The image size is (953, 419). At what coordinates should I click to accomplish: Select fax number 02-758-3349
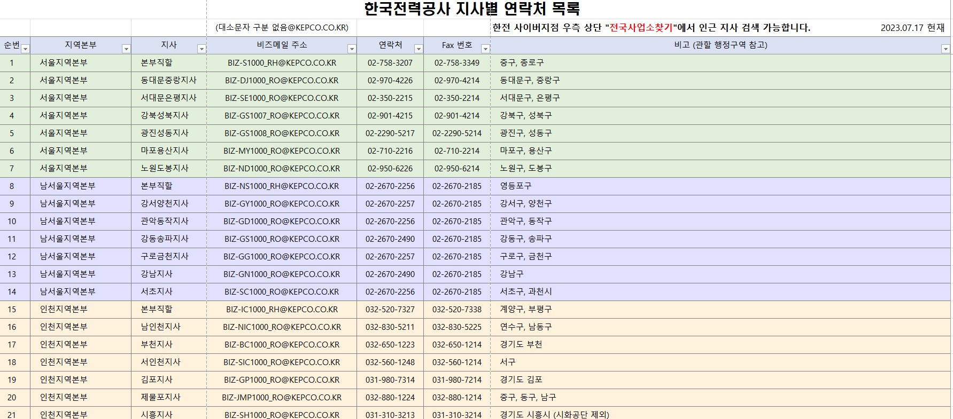point(457,63)
